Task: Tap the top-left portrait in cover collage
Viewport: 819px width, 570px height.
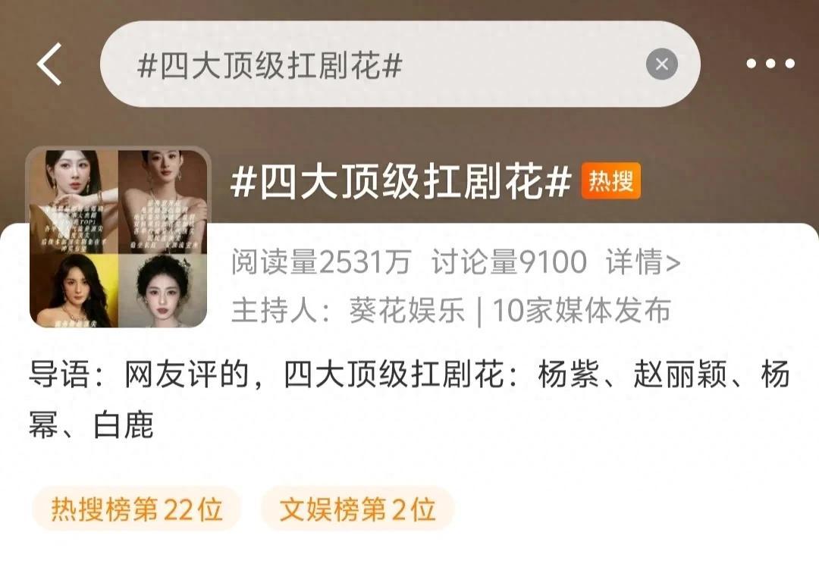Action: click(x=74, y=202)
